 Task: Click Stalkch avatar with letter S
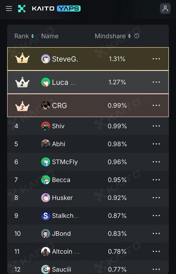click(x=45, y=216)
